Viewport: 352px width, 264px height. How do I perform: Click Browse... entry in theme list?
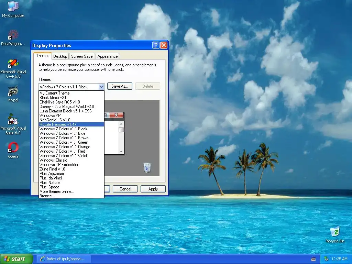click(x=71, y=196)
